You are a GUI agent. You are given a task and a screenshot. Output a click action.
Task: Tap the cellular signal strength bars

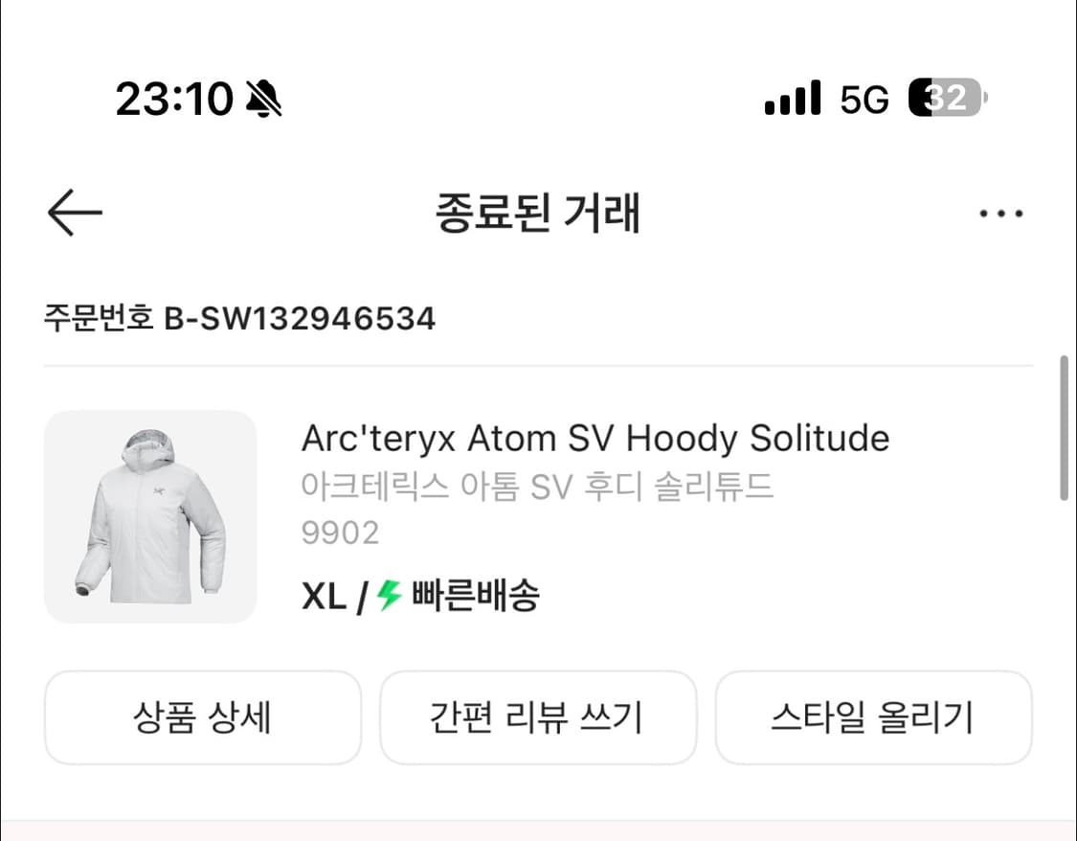[791, 97]
